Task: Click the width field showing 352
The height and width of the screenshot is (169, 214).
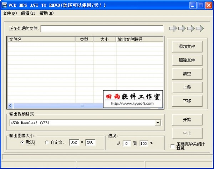Action: click(74, 142)
